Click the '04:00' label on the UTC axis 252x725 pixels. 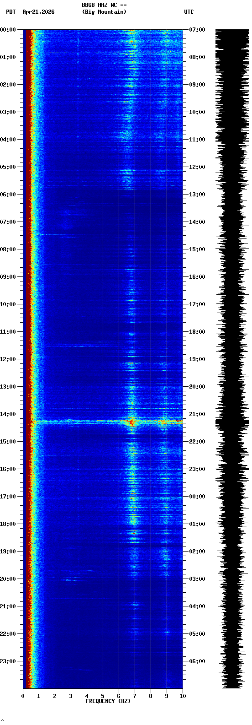[197, 606]
